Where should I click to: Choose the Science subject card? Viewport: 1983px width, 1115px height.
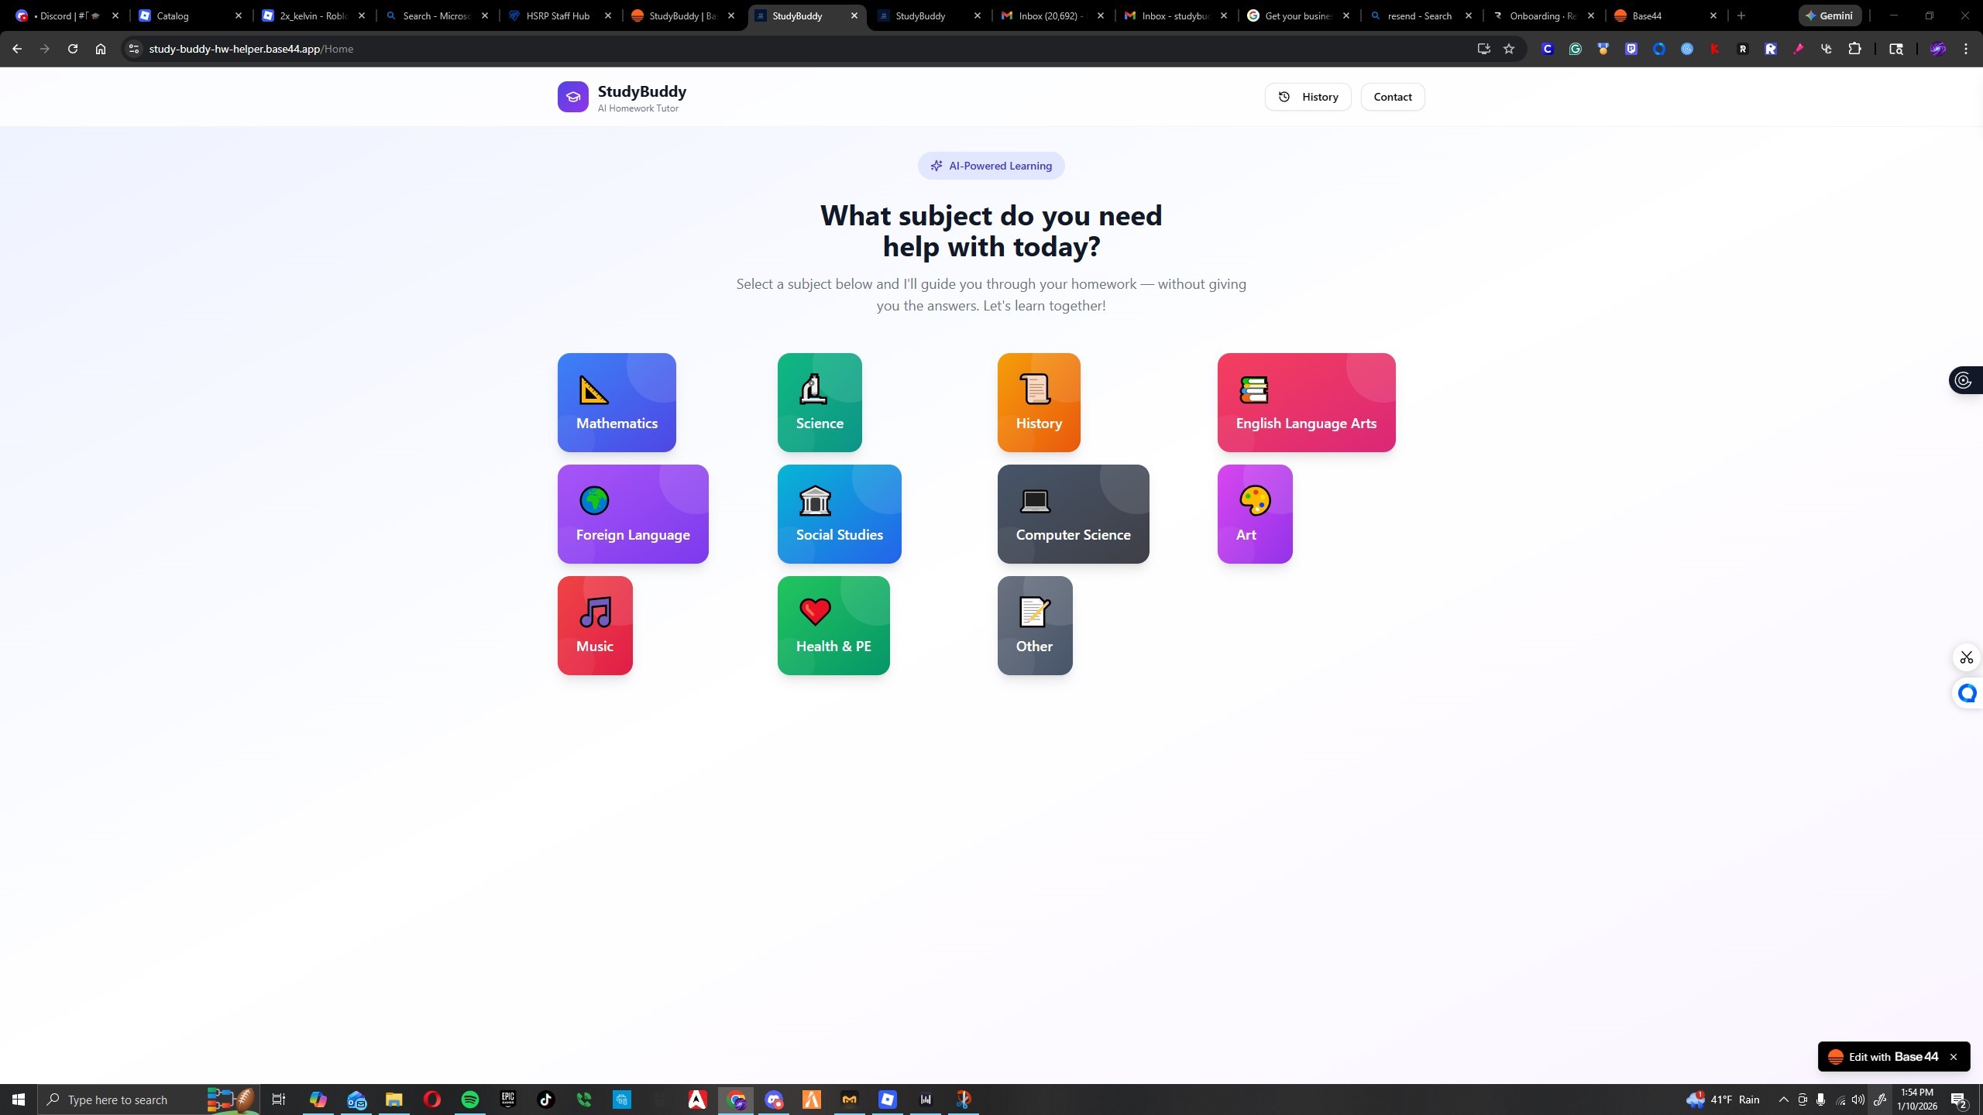(x=820, y=403)
